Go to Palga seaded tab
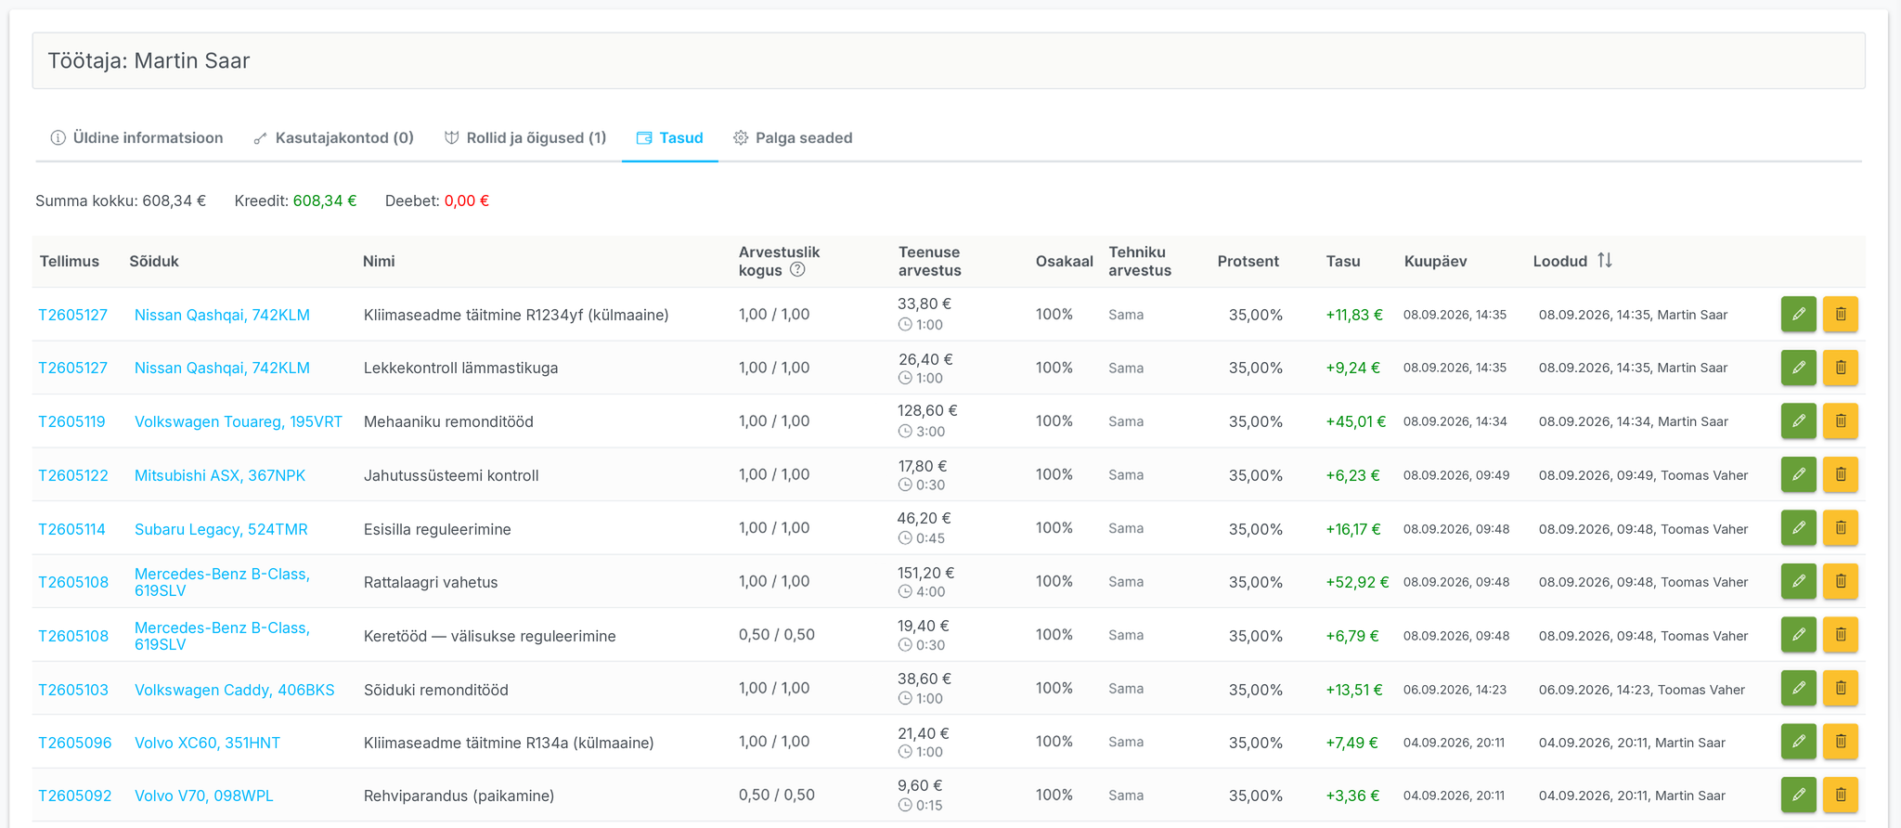The image size is (1901, 828). pyautogui.click(x=793, y=137)
